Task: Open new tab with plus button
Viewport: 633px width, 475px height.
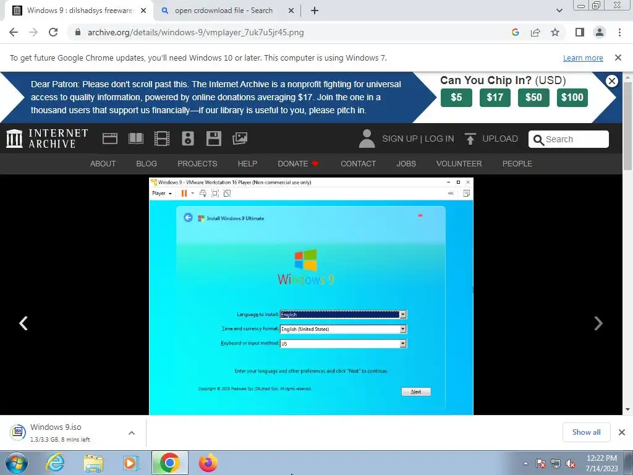Action: pos(315,11)
